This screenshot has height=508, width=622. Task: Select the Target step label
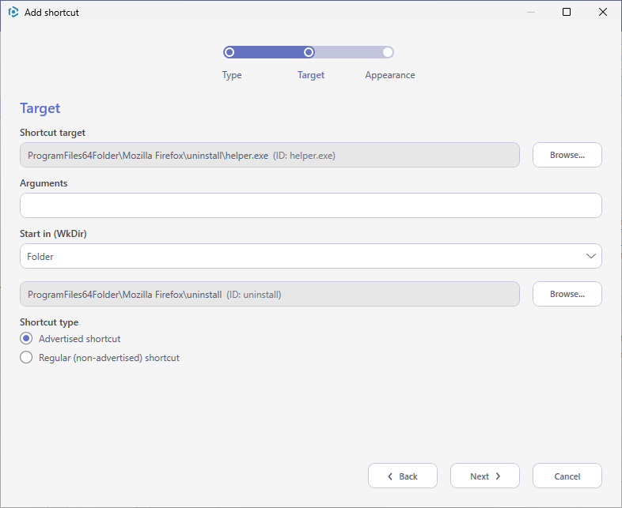pos(310,75)
